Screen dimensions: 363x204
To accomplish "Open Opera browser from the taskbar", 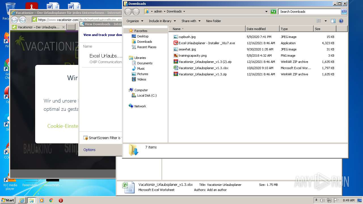I will tap(61, 200).
